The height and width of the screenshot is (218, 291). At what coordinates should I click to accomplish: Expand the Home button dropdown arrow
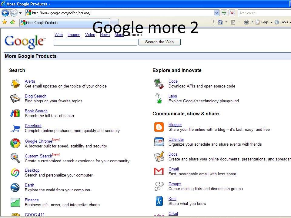226,22
